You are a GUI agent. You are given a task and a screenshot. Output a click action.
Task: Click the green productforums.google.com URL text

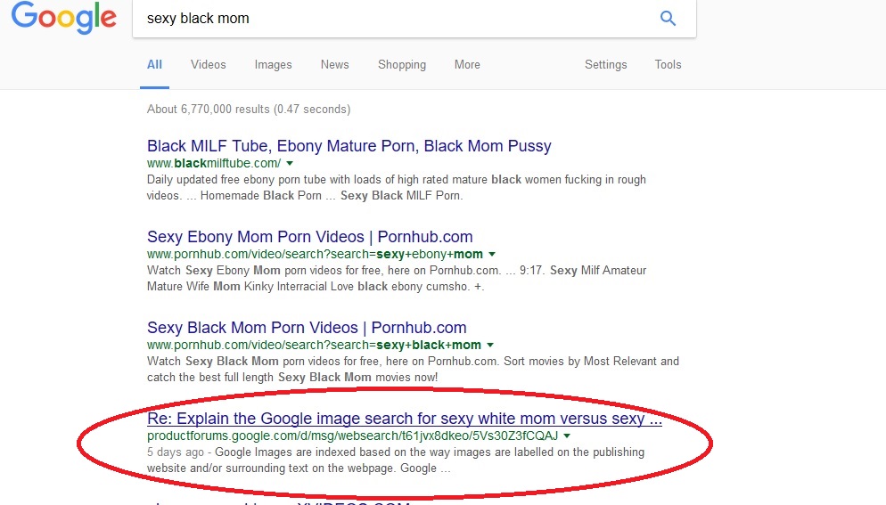[352, 436]
